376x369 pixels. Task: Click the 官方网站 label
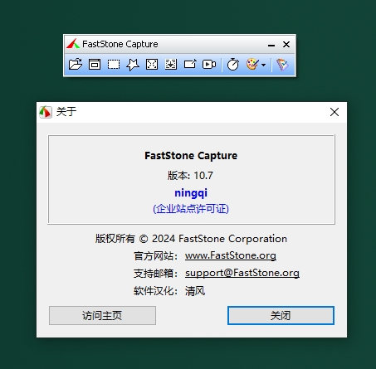pyautogui.click(x=155, y=256)
